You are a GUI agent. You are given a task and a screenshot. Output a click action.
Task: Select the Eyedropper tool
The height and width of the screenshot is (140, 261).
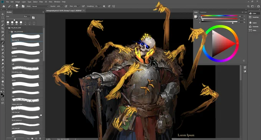3,35
